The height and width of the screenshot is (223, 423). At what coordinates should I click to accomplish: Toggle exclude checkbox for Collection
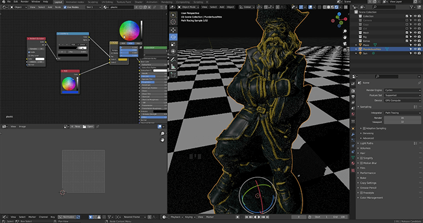point(407,16)
